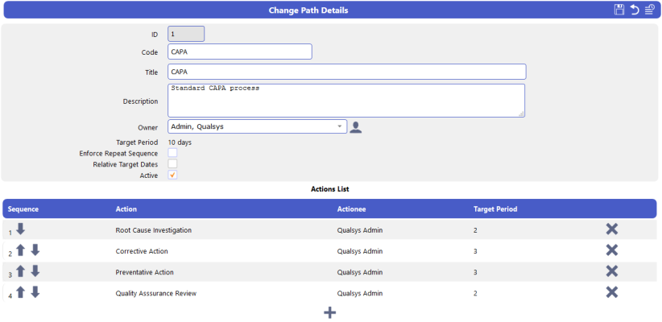Move Corrective Action down
This screenshot has height=322, width=662.
click(35, 250)
